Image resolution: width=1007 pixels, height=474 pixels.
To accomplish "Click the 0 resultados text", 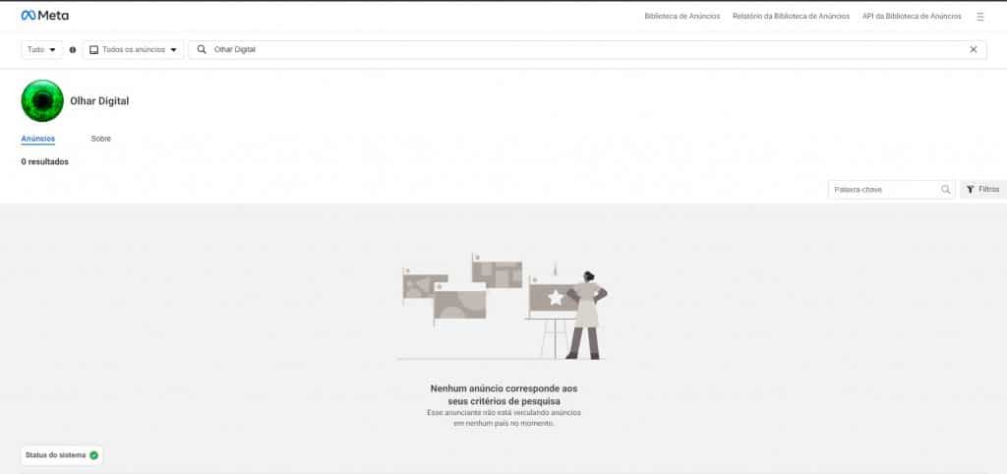I will point(45,162).
